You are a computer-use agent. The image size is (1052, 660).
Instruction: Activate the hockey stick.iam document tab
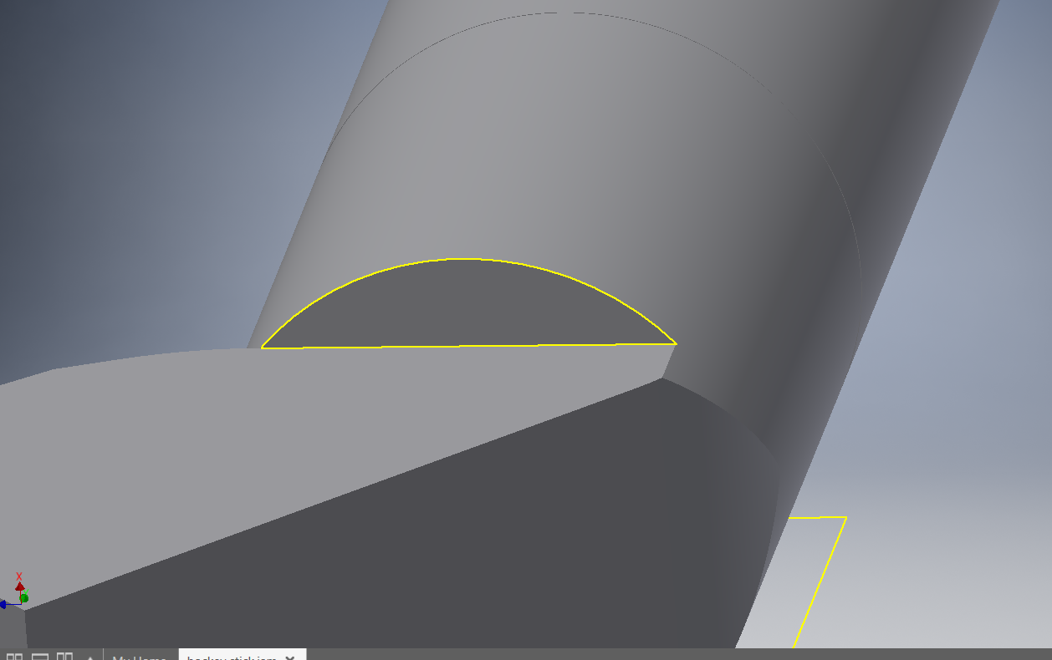[x=230, y=658]
